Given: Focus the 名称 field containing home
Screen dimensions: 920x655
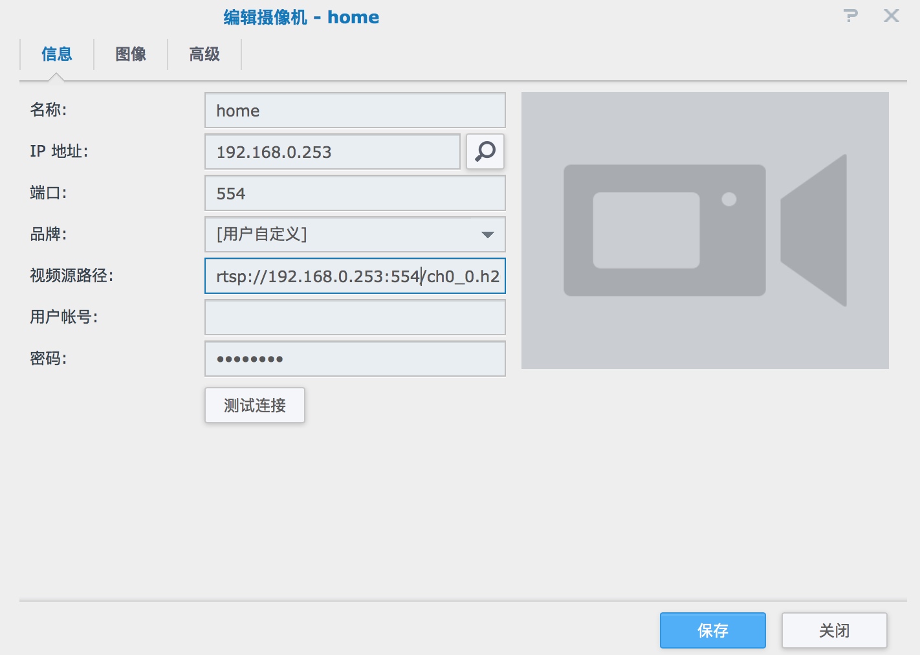Looking at the screenshot, I should point(355,110).
